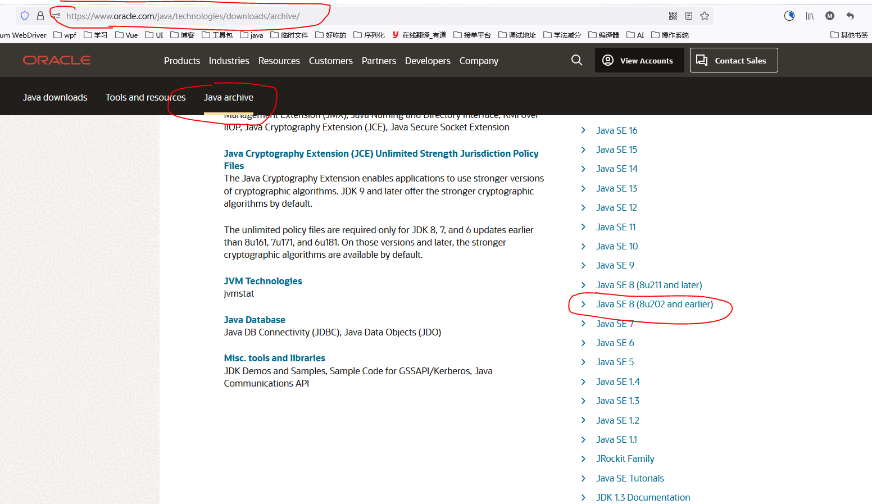Open the Resources menu

[279, 61]
